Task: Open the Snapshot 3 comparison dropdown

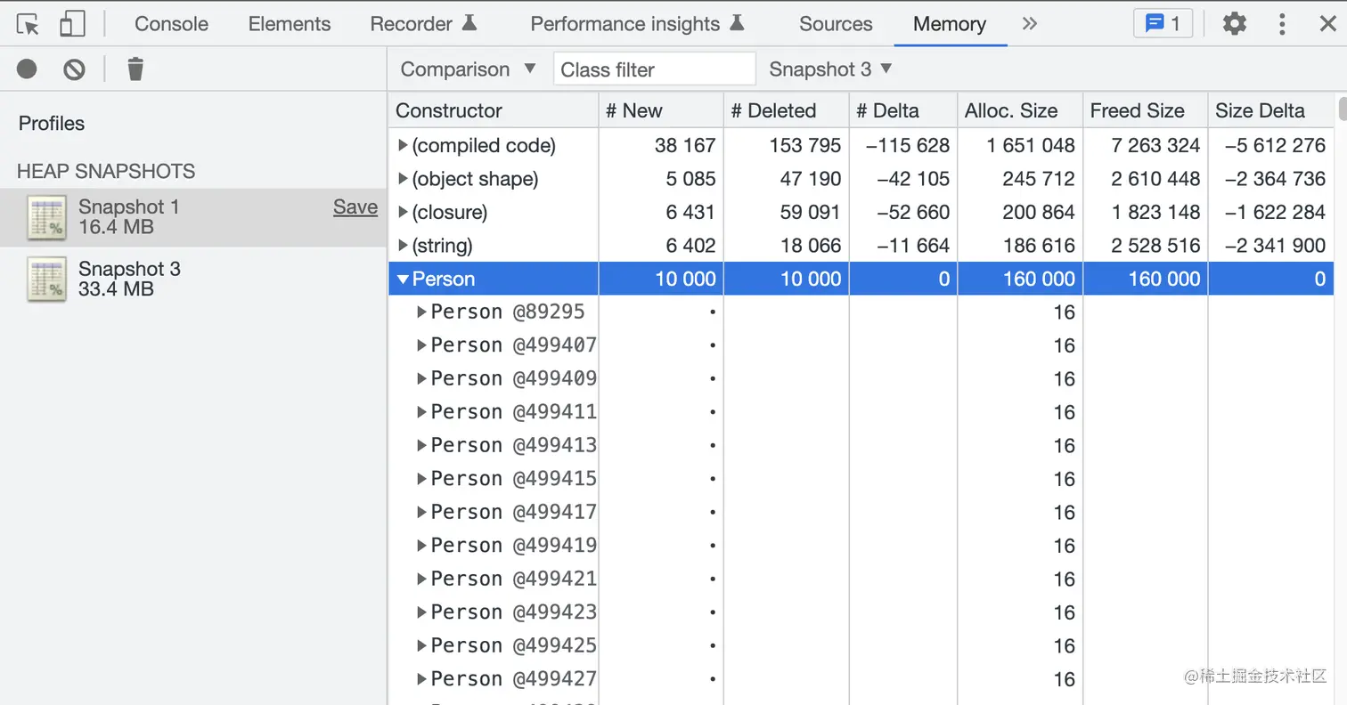Action: 830,69
